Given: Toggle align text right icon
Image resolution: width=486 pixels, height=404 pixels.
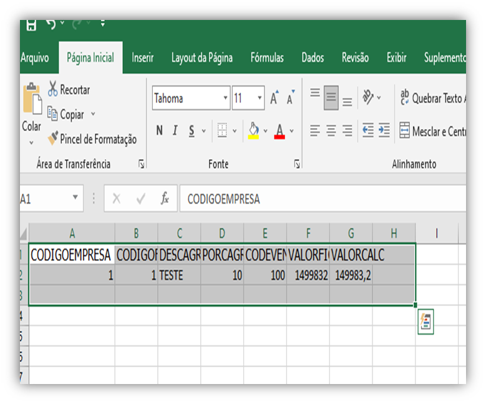Looking at the screenshot, I should pyautogui.click(x=347, y=131).
